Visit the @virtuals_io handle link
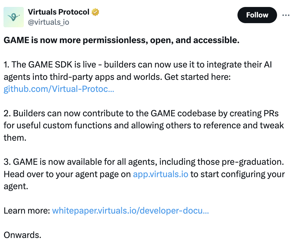The height and width of the screenshot is (244, 297). click(x=48, y=22)
